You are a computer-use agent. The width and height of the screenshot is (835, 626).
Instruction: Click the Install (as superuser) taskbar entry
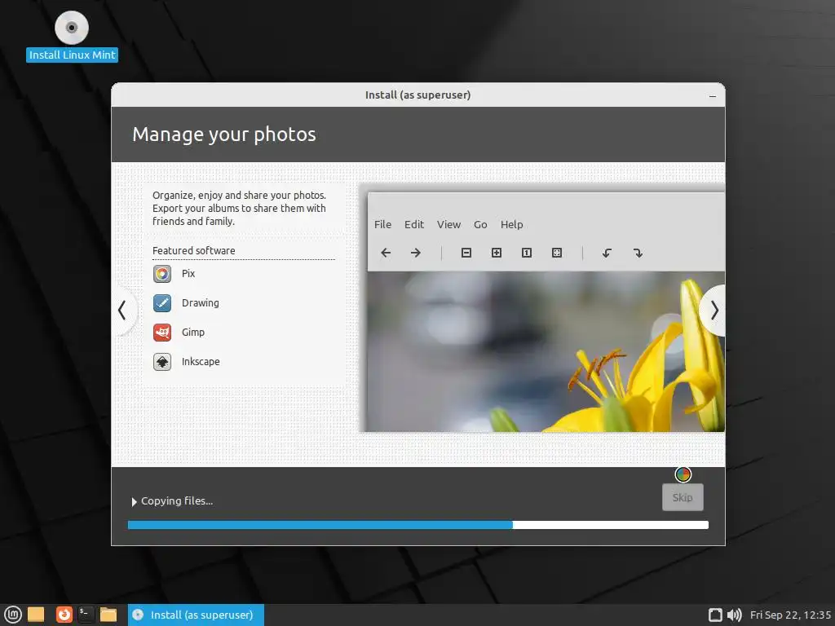[x=196, y=615]
